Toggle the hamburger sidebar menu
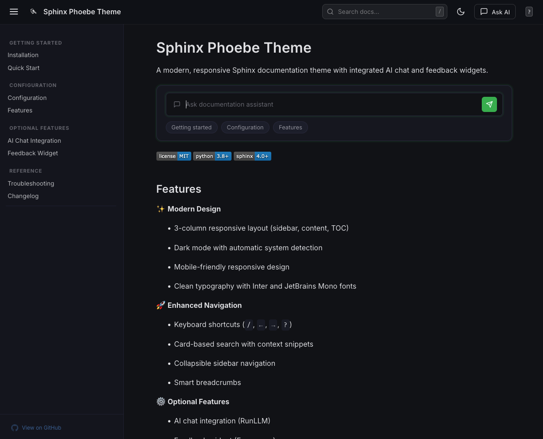Image resolution: width=543 pixels, height=439 pixels. [x=14, y=12]
